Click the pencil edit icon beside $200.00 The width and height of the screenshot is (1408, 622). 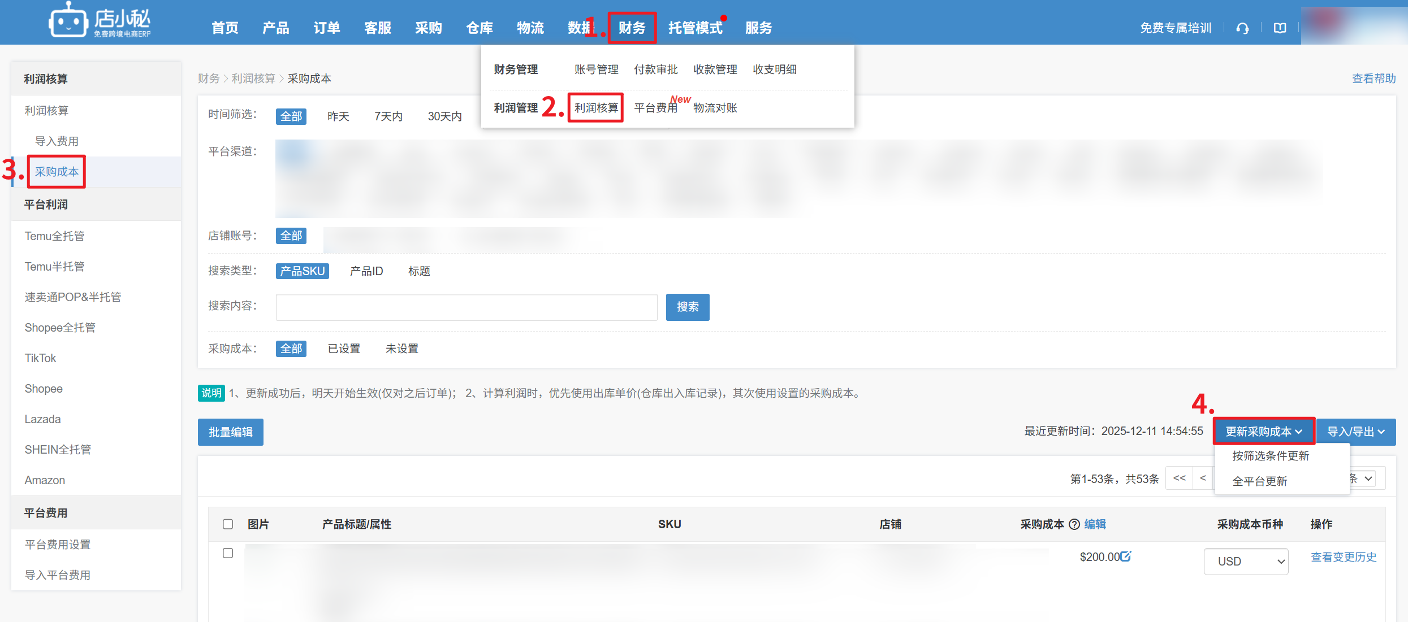tap(1126, 556)
